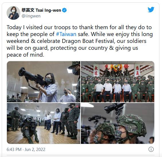
Task: Click the Jun 2, 2022 date
Action: 35,150
